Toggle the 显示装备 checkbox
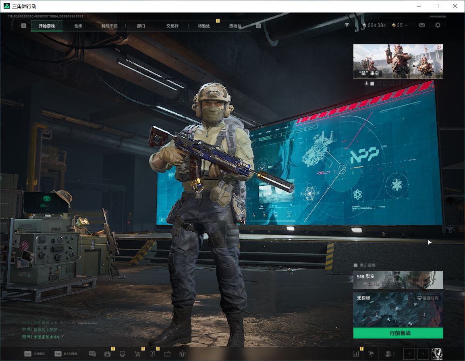This screenshot has width=465, height=361. point(355,265)
